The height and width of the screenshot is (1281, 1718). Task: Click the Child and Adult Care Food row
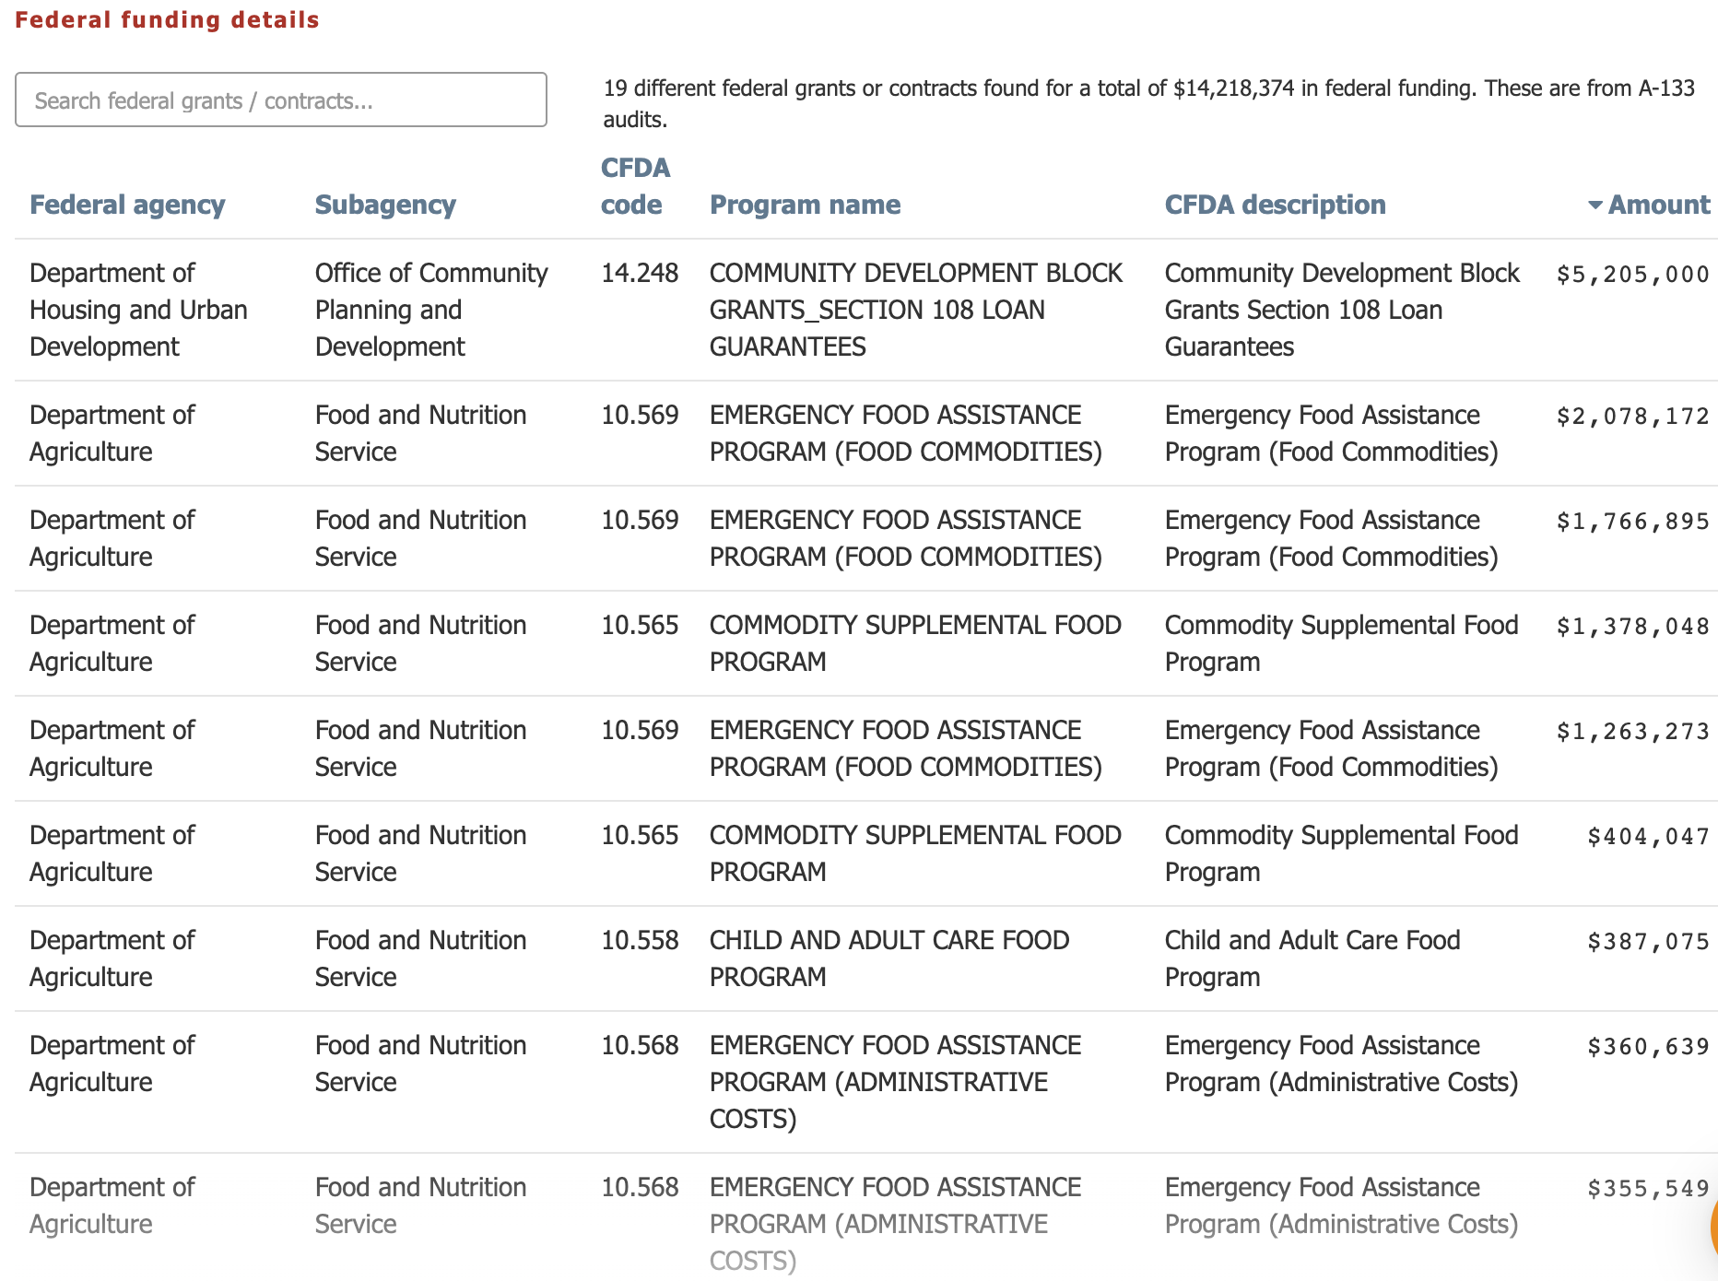857,958
